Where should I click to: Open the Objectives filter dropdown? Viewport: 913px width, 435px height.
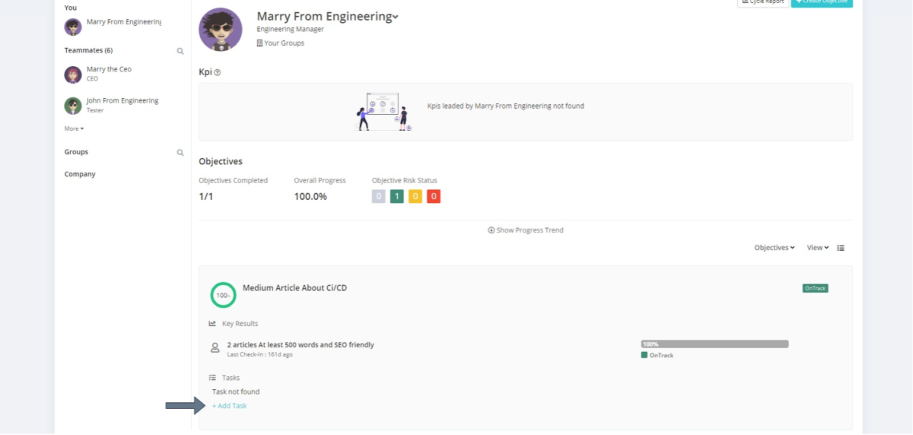point(774,248)
